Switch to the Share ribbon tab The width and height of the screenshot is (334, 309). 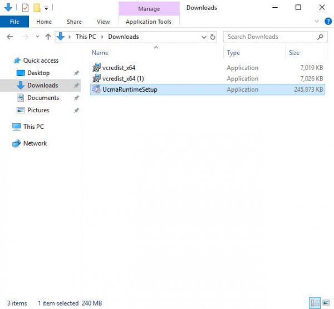pos(75,22)
